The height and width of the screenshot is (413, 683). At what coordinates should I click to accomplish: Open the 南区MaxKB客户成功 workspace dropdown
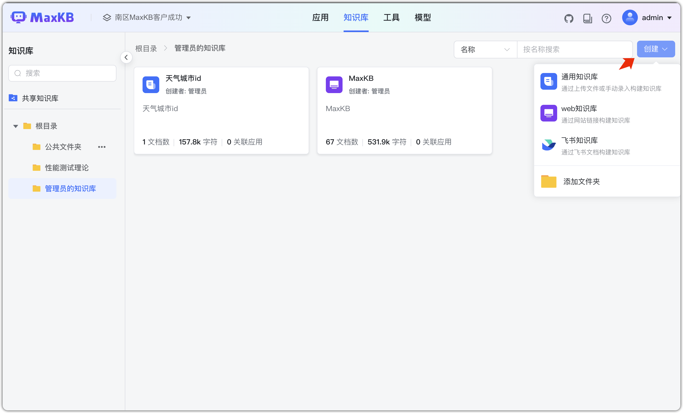(x=147, y=17)
